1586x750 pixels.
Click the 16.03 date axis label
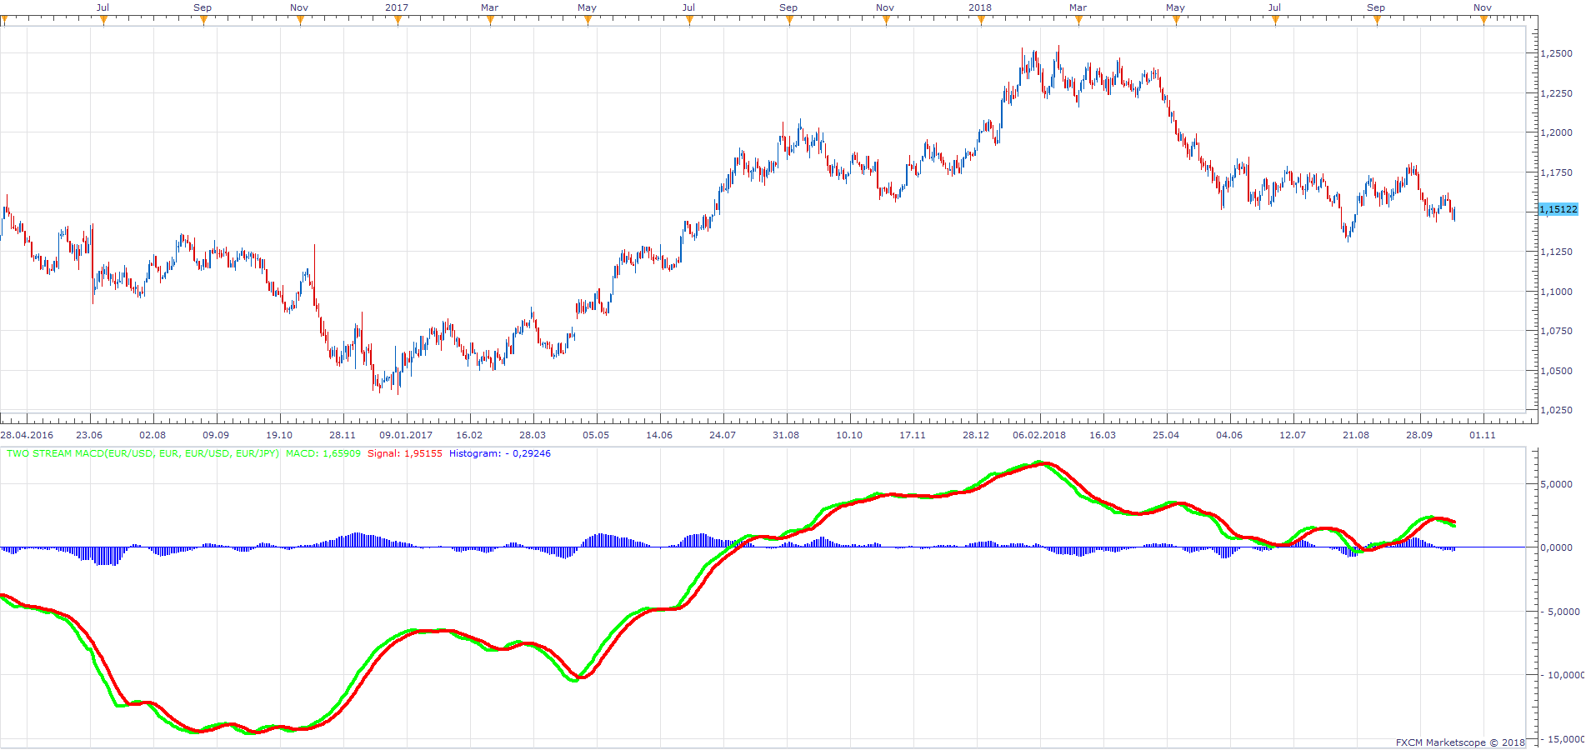pos(1103,435)
